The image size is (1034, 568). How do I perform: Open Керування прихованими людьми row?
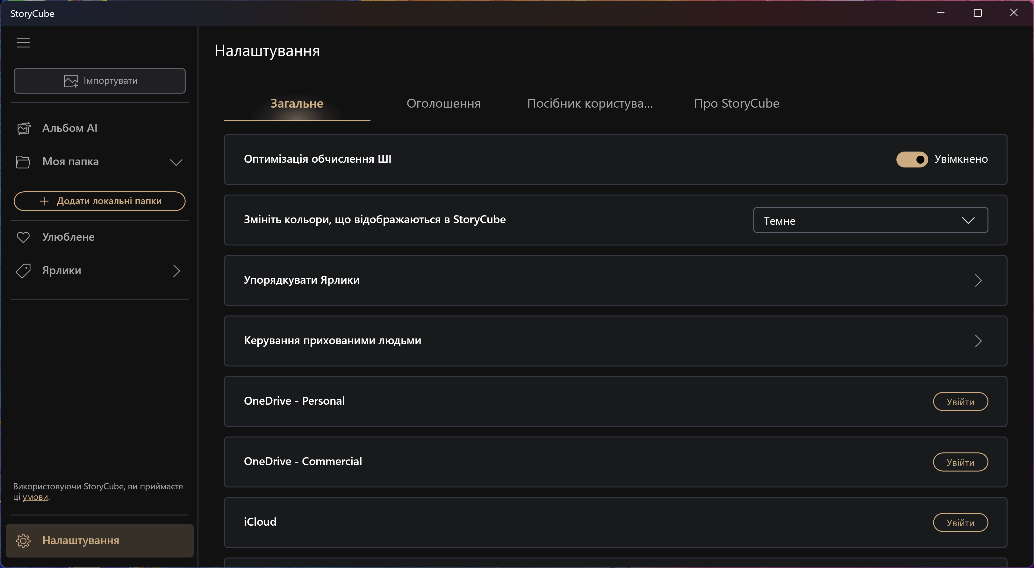coord(615,341)
